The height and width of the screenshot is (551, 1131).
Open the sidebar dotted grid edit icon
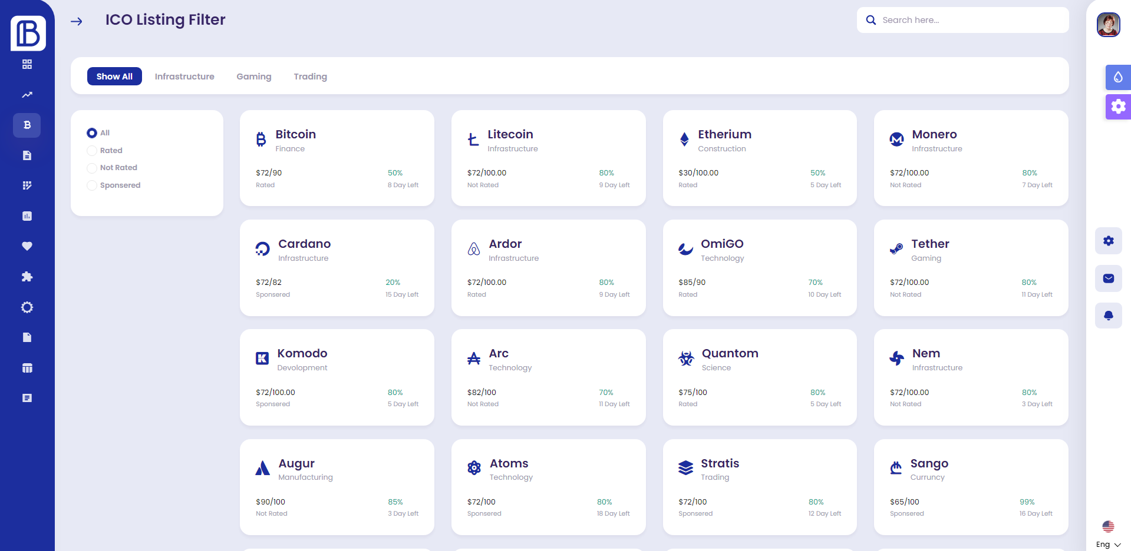pyautogui.click(x=27, y=185)
